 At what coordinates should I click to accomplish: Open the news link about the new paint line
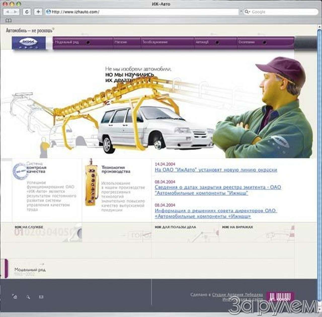coord(217,170)
